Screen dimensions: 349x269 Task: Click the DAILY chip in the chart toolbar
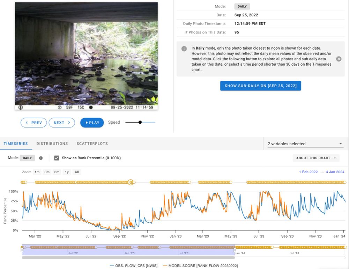click(x=27, y=158)
